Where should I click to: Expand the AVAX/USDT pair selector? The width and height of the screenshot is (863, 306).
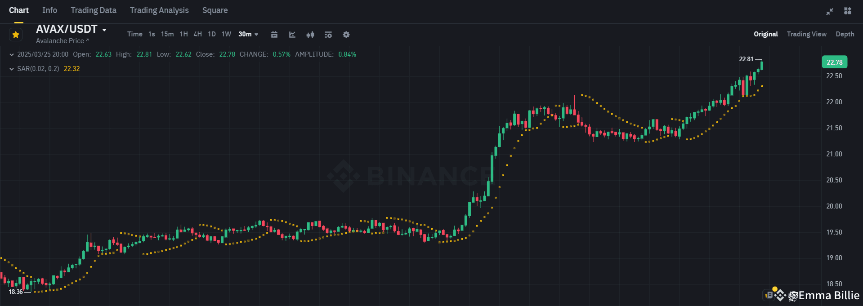(105, 29)
